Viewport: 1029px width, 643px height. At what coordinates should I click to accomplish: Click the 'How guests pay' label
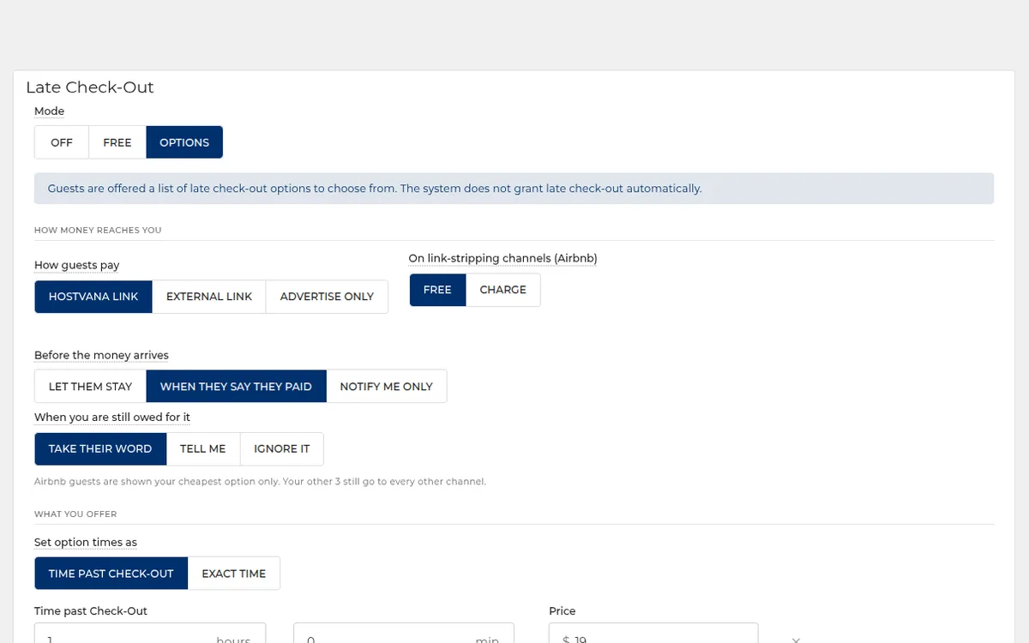coord(77,266)
